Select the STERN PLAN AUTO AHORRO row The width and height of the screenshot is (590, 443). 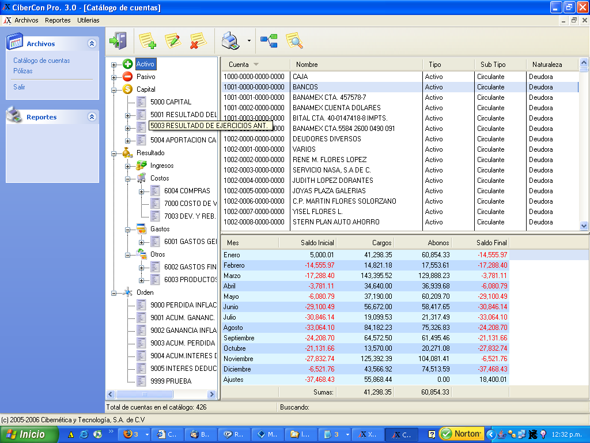(x=400, y=222)
